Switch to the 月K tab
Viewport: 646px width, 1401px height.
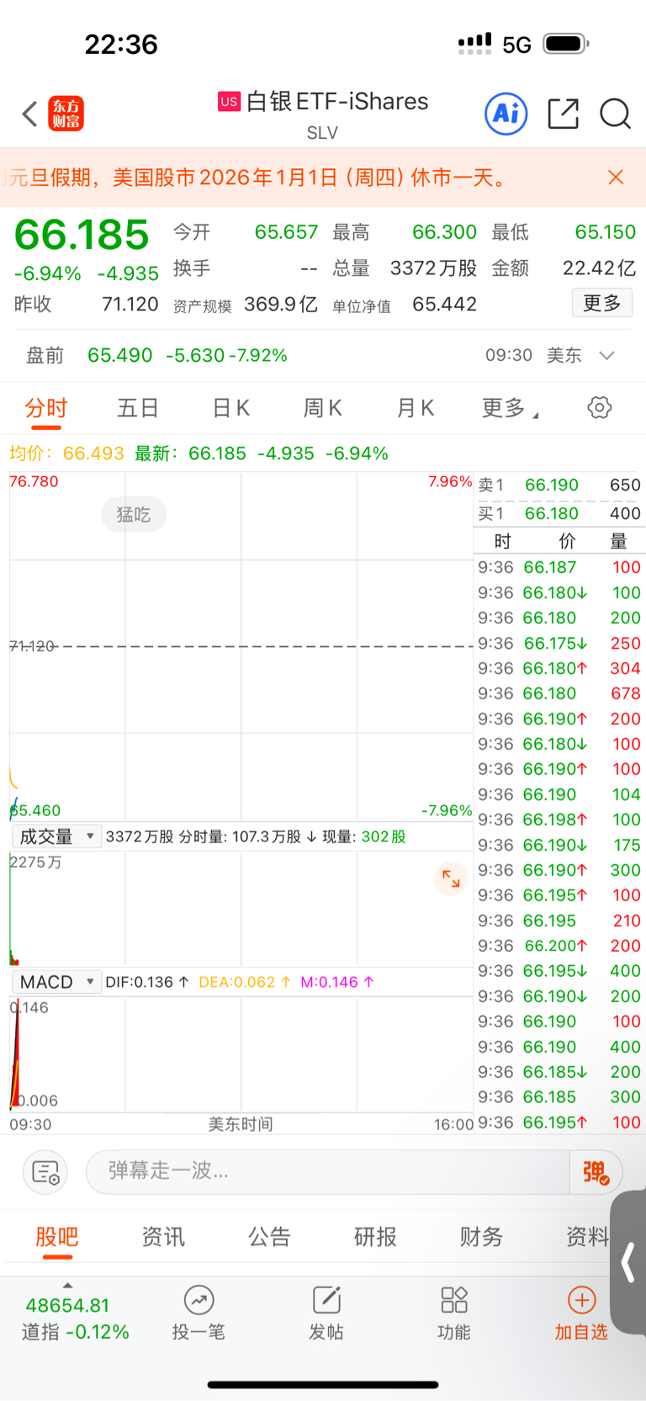[x=415, y=408]
